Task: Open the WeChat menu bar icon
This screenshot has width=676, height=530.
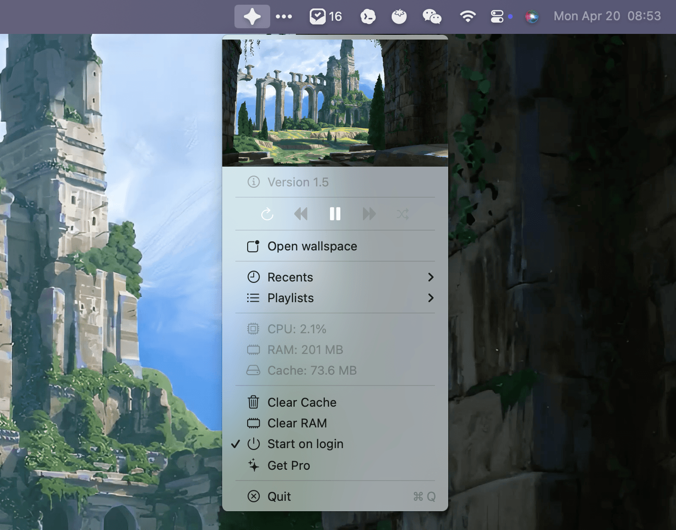Action: tap(432, 17)
